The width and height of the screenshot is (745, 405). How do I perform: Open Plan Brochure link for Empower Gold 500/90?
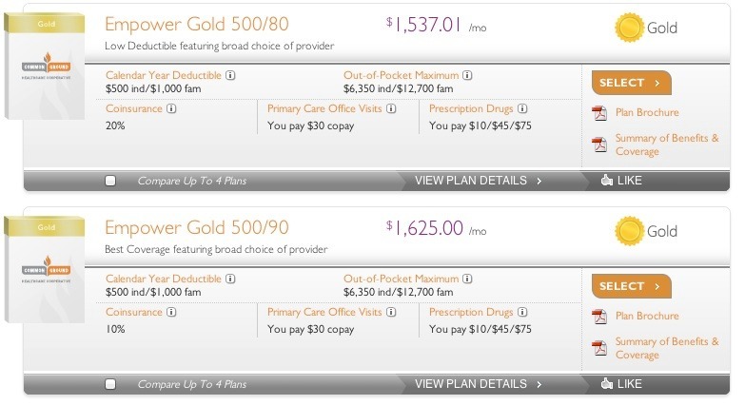[x=647, y=316]
